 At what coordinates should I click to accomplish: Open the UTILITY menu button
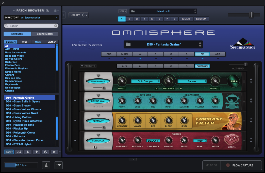coord(78,15)
